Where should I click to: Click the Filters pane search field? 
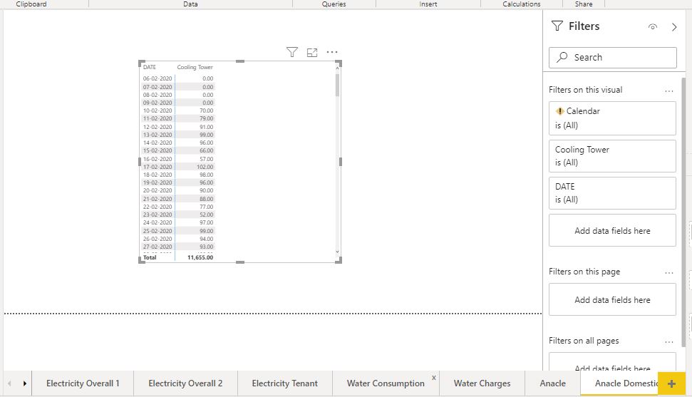[613, 58]
